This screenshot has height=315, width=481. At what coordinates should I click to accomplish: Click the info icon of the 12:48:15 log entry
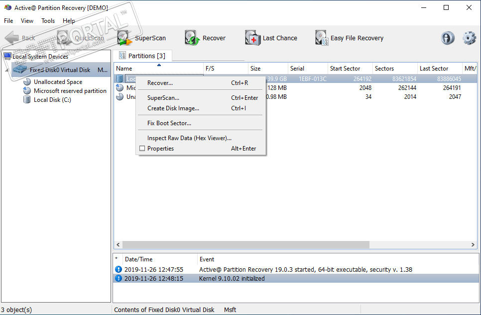tap(119, 278)
